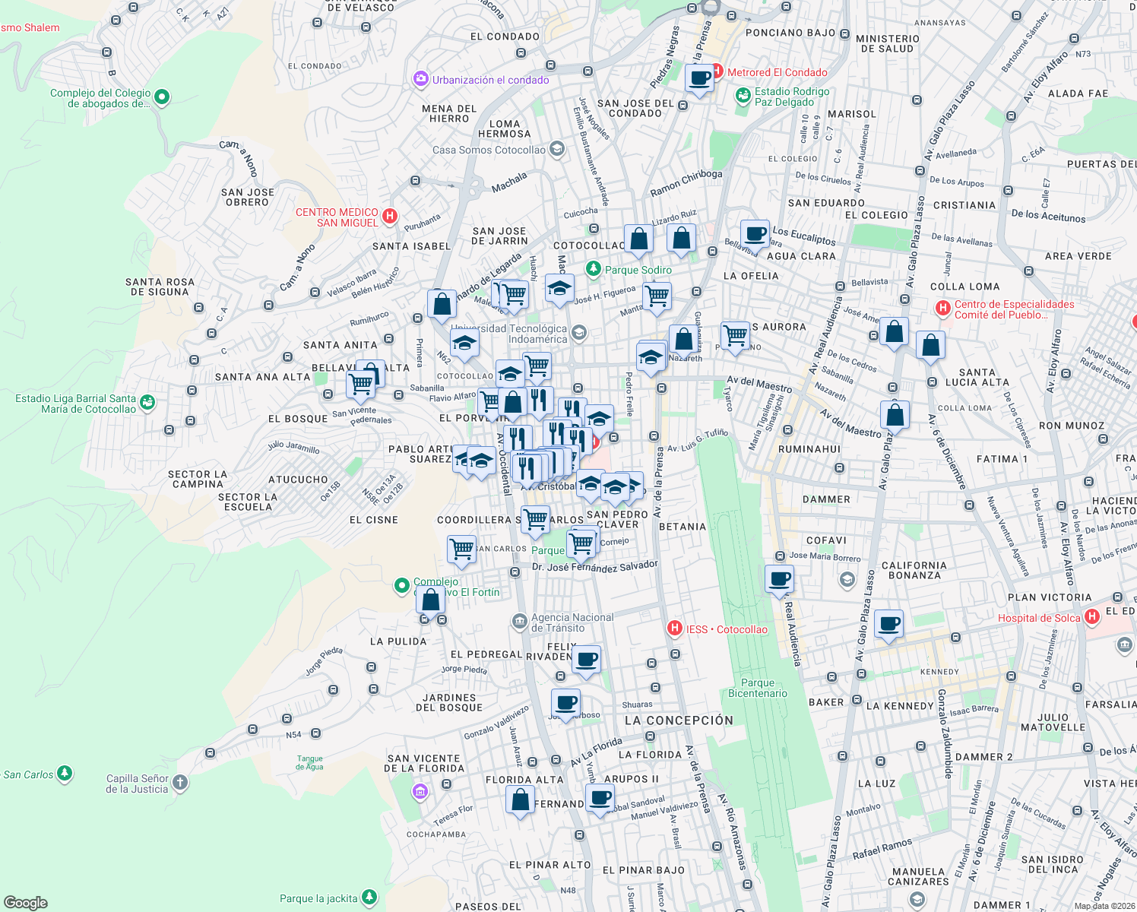Click the red hospital marker for IESS Cotocollao
The width and height of the screenshot is (1137, 912).
pyautogui.click(x=676, y=629)
